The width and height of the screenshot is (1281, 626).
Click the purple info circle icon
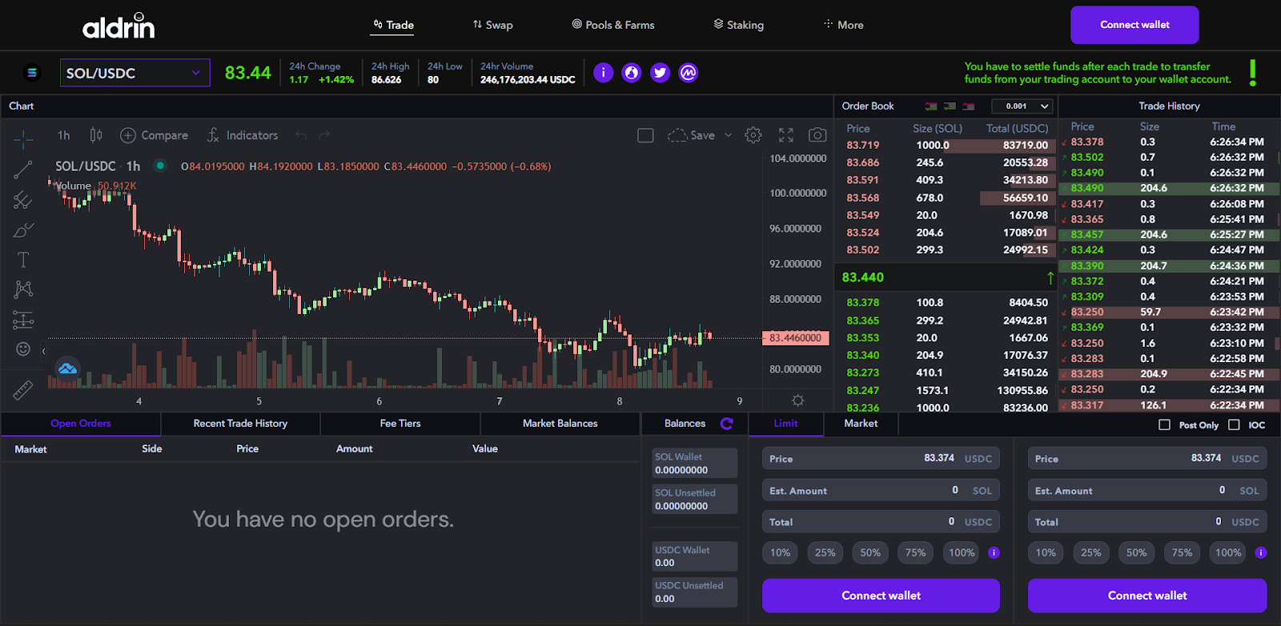click(604, 73)
